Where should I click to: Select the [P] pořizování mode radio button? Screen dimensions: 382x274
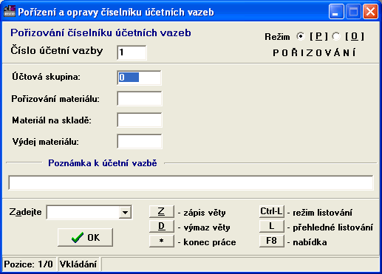pyautogui.click(x=301, y=36)
